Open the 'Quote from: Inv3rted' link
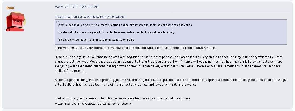The height and width of the screenshot is (111, 295). (x=90, y=17)
